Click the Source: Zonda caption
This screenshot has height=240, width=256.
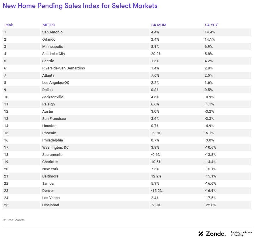[x=13, y=220]
